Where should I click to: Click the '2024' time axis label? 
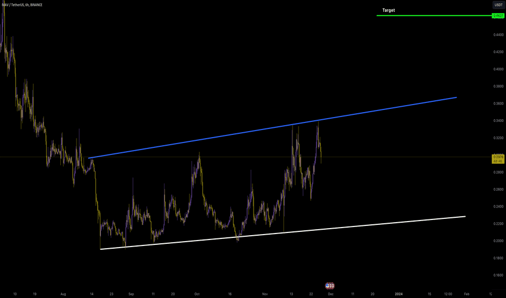point(399,294)
